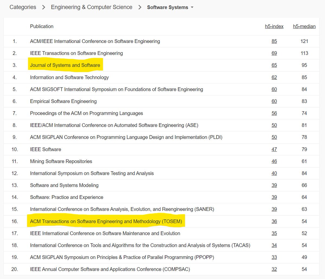This screenshot has width=325, height=279.
Task: Select h5-median value 79 for IEEE Software
Action: pos(304,149)
